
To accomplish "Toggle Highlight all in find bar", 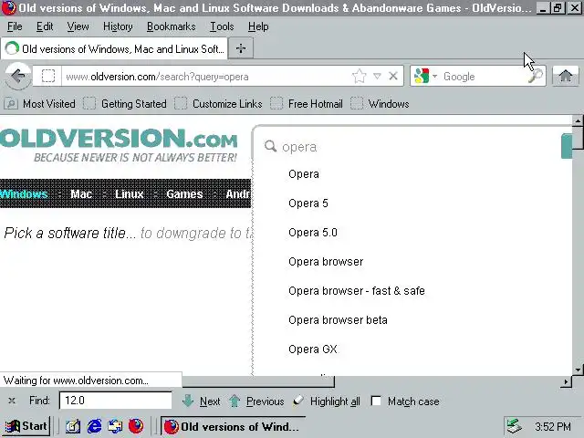I will click(x=327, y=401).
